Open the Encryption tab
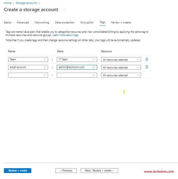Viewport: 178px width, 179px height. 87,23
